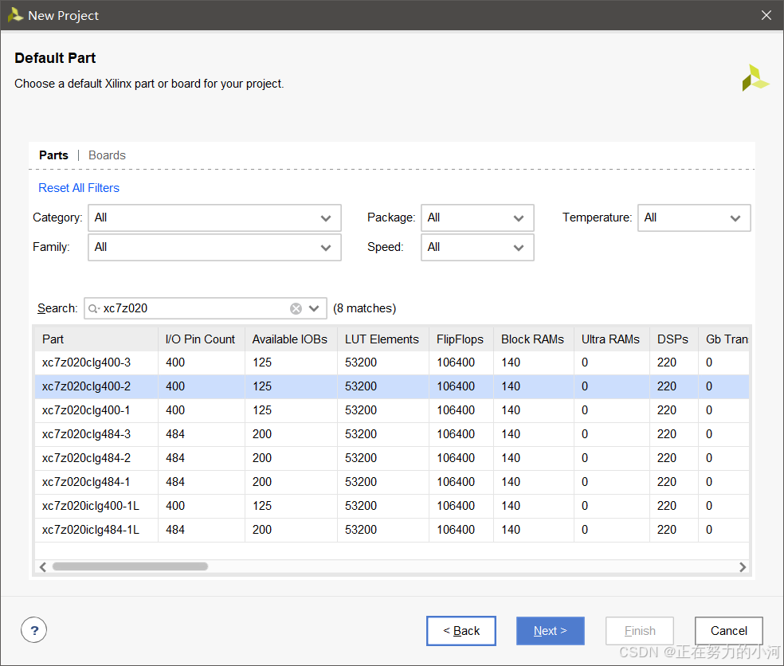Switch to the Parts tab
This screenshot has width=784, height=666.
(x=53, y=155)
